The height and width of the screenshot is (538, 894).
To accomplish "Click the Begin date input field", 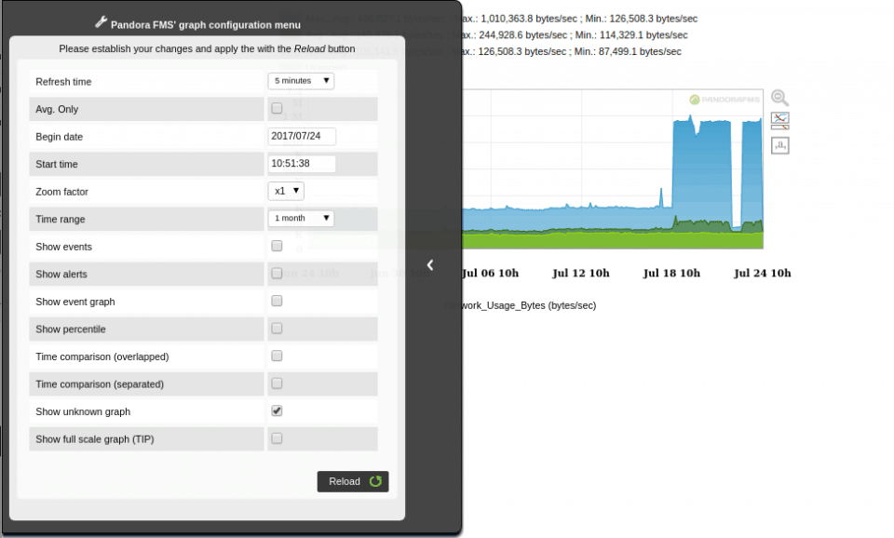I will click(x=302, y=136).
